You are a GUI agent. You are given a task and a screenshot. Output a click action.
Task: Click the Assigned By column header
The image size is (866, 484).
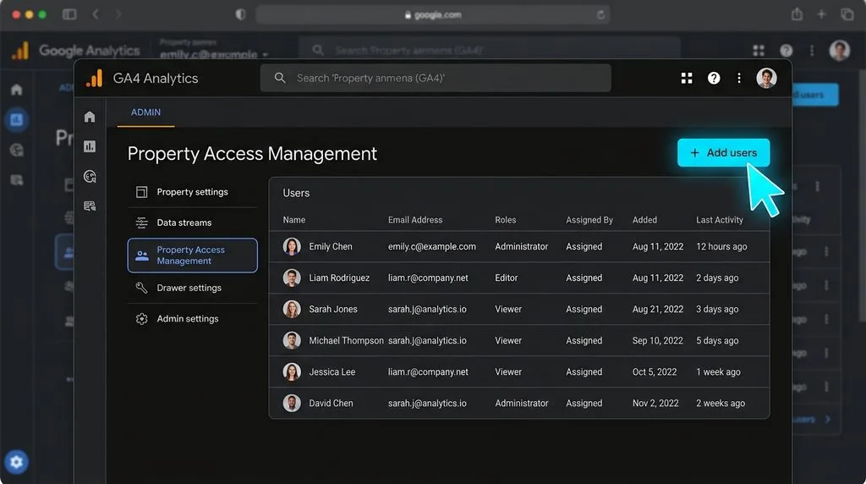(589, 220)
